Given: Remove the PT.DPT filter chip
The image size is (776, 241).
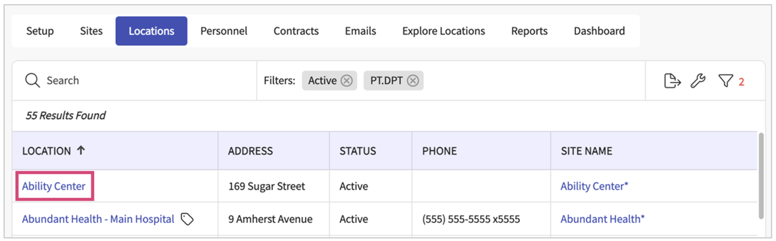Looking at the screenshot, I should (413, 81).
